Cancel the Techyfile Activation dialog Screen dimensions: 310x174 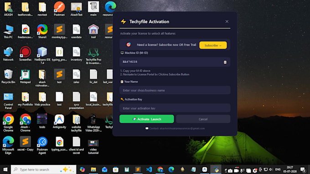pyautogui.click(x=203, y=119)
